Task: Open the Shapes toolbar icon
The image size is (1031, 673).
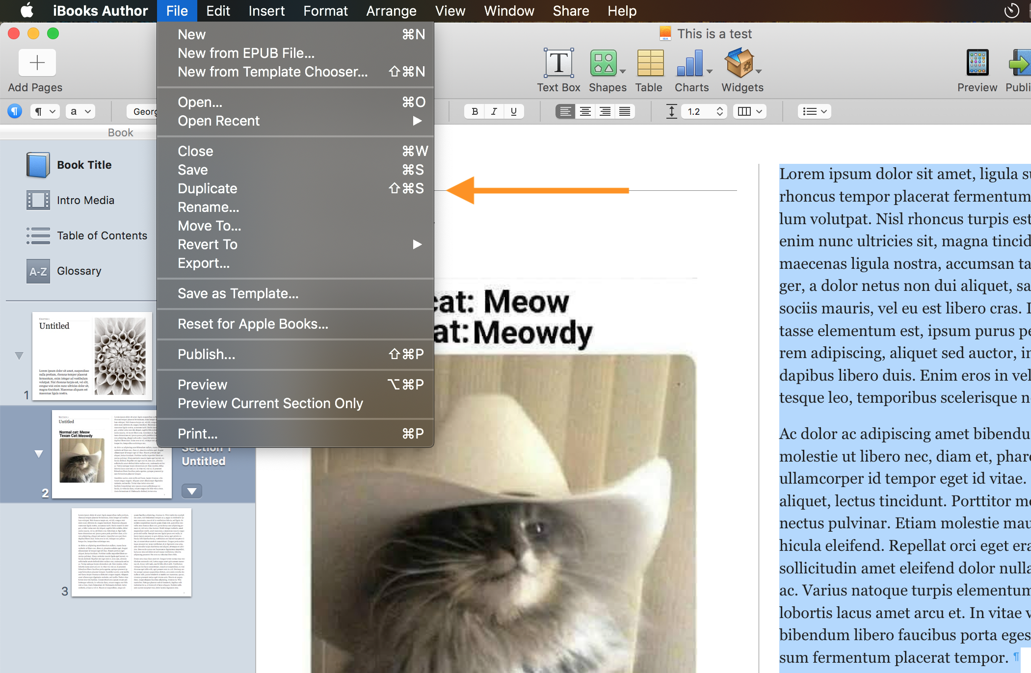Action: tap(603, 63)
